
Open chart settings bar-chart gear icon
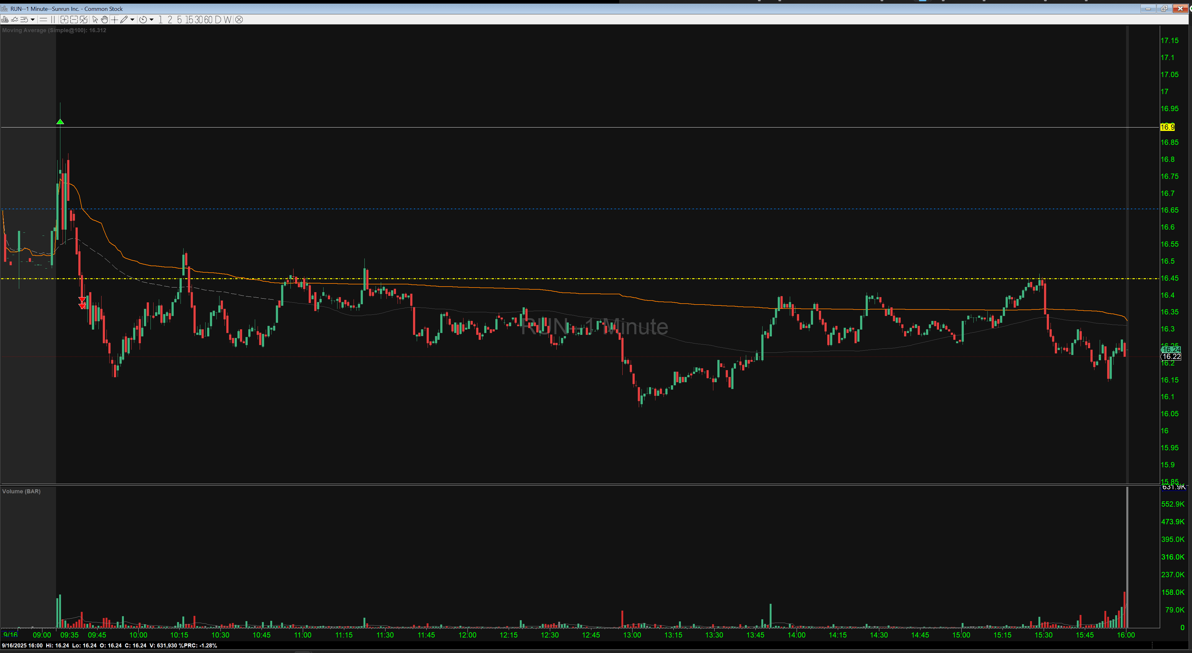(5, 19)
